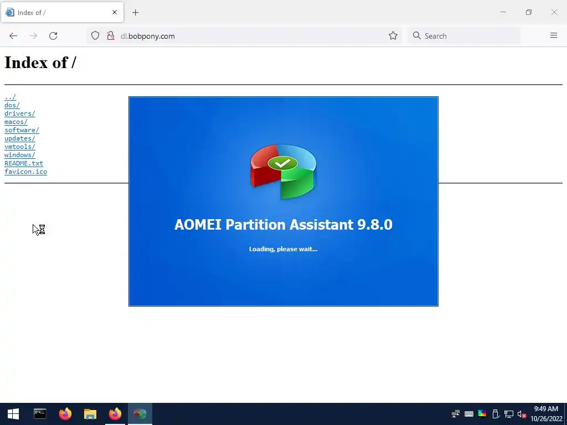This screenshot has width=567, height=425.
Task: Click the muted volume tray icon
Action: tap(522, 414)
